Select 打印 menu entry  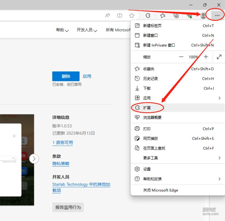[x=178, y=129]
